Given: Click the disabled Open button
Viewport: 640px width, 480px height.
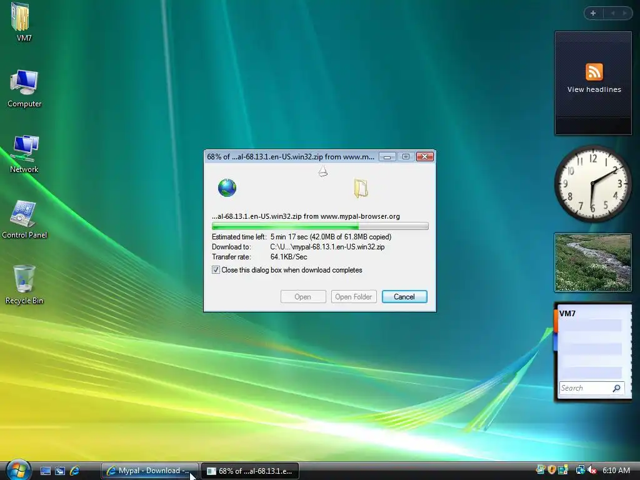Looking at the screenshot, I should (303, 297).
